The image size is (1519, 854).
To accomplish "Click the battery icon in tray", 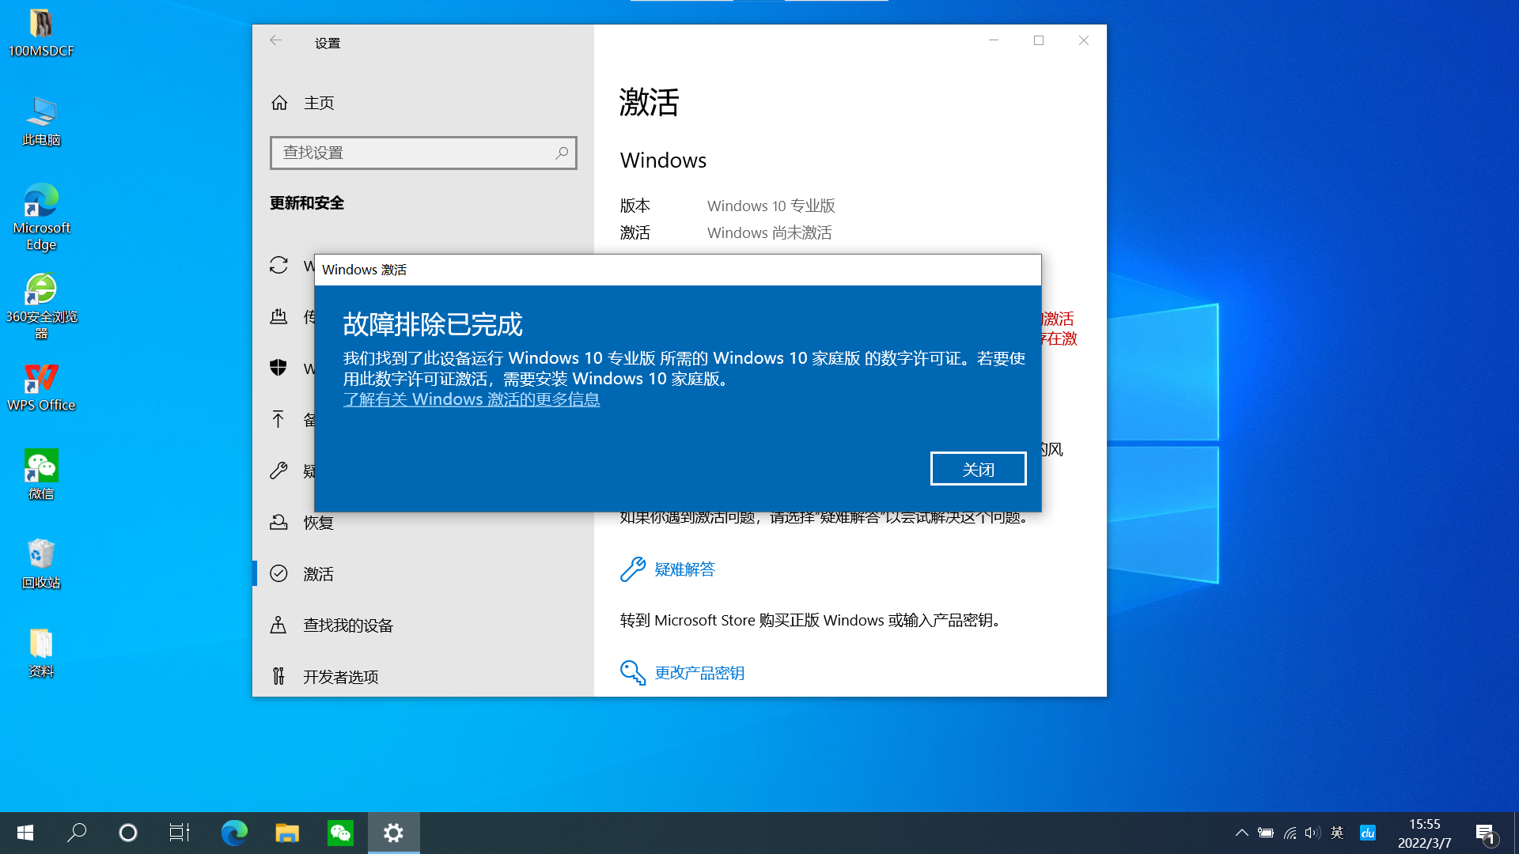I will click(1266, 833).
